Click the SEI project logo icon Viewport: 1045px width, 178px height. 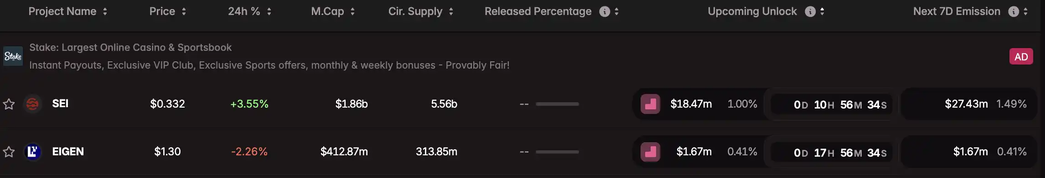point(32,104)
